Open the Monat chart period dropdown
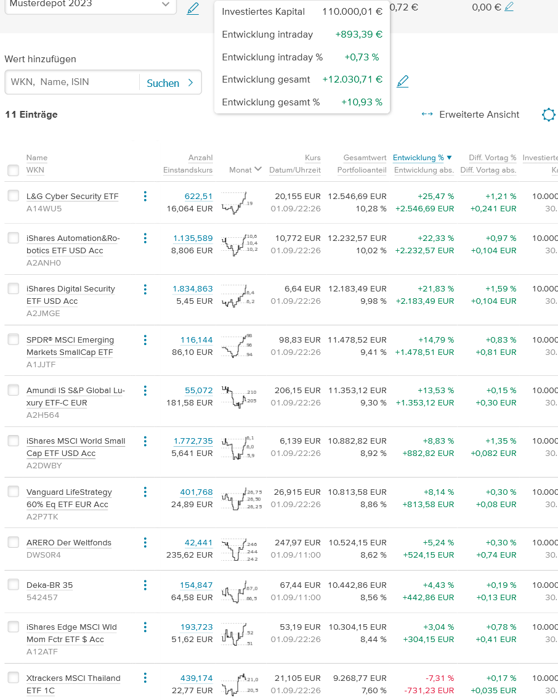 pyautogui.click(x=246, y=169)
